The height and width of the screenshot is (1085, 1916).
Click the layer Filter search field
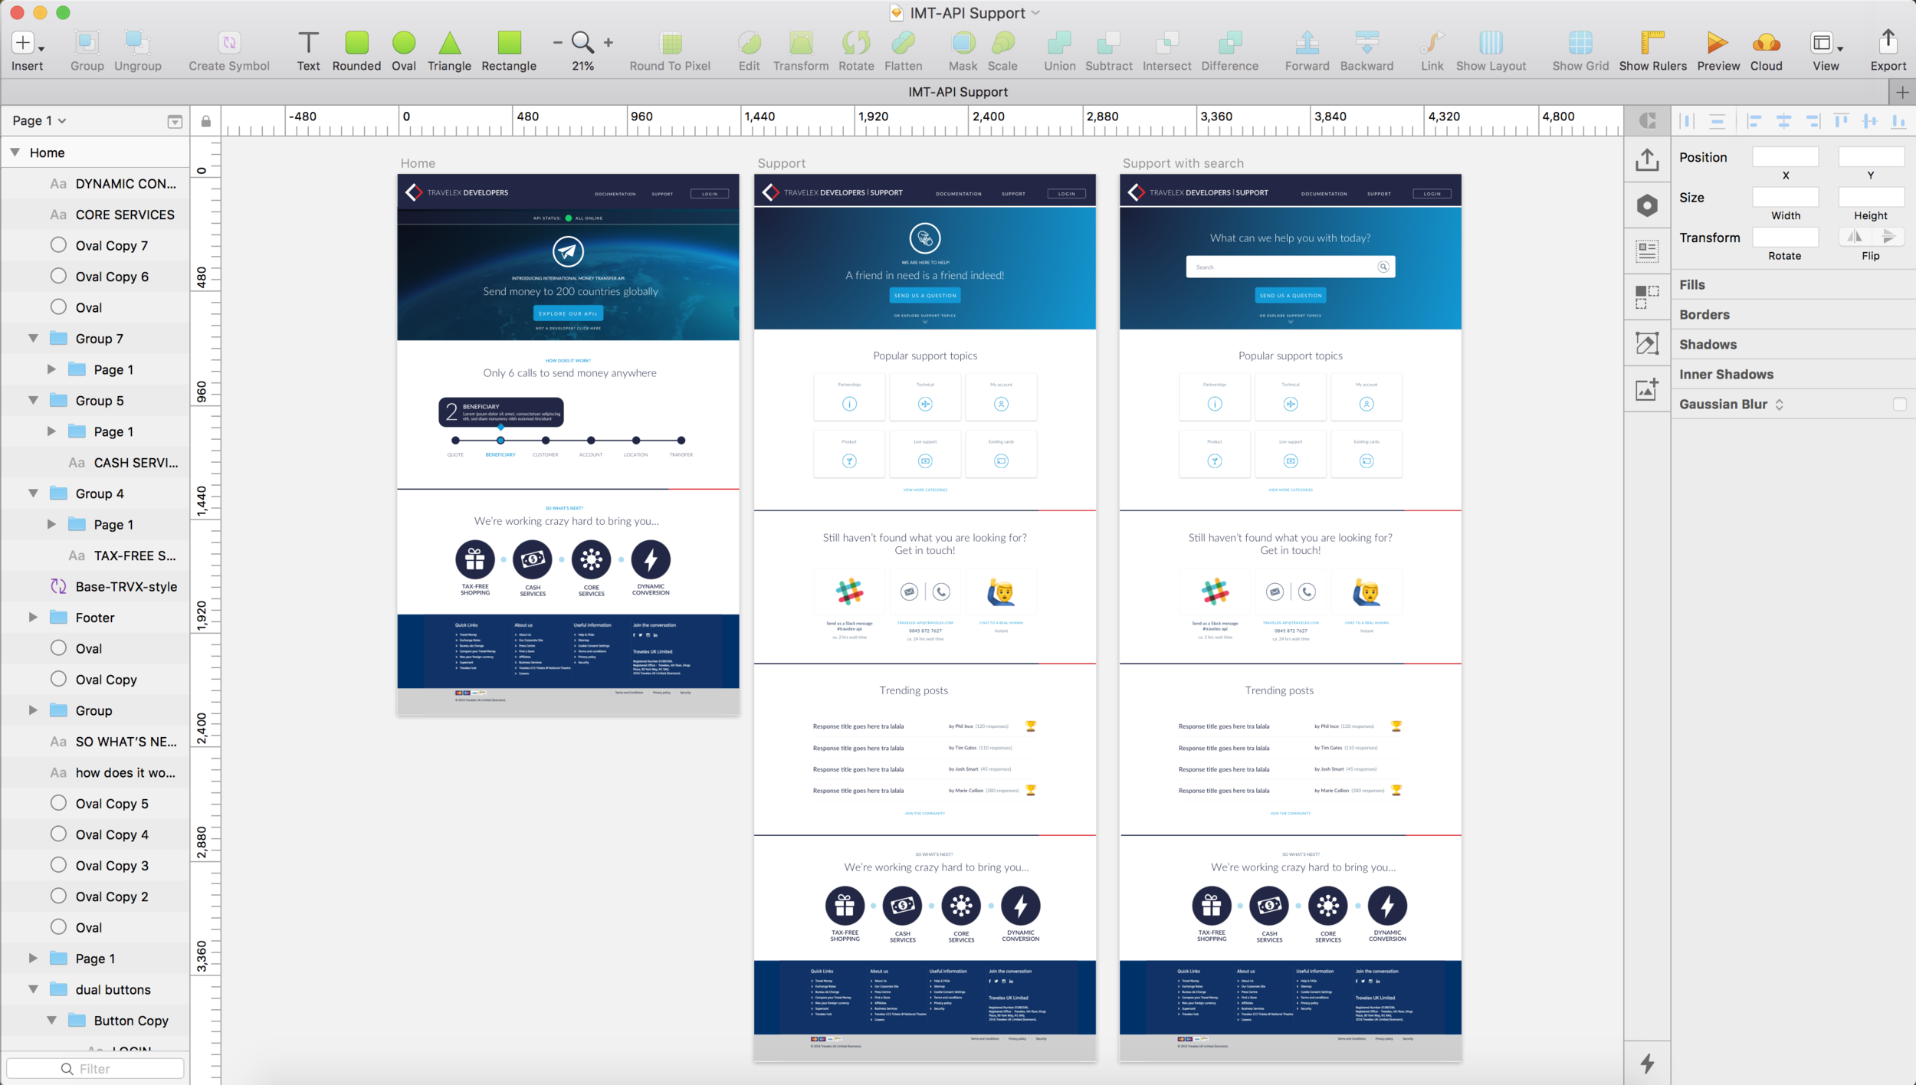click(x=95, y=1068)
